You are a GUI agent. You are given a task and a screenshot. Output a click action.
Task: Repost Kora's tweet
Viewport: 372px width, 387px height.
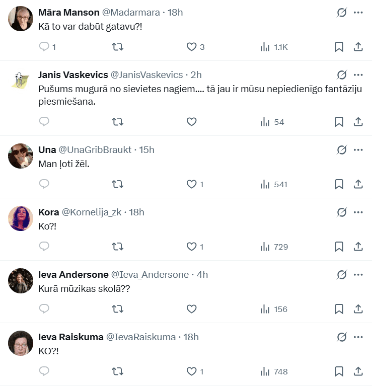point(117,247)
